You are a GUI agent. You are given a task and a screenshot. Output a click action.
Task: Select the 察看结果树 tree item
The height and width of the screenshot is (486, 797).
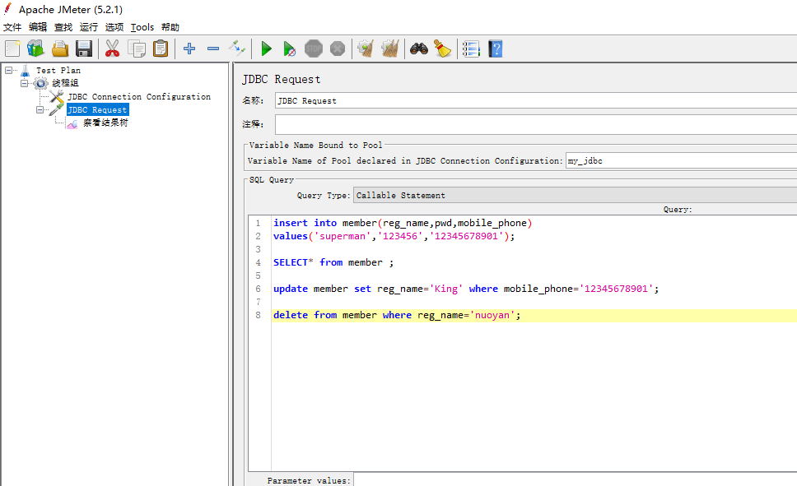pos(105,123)
